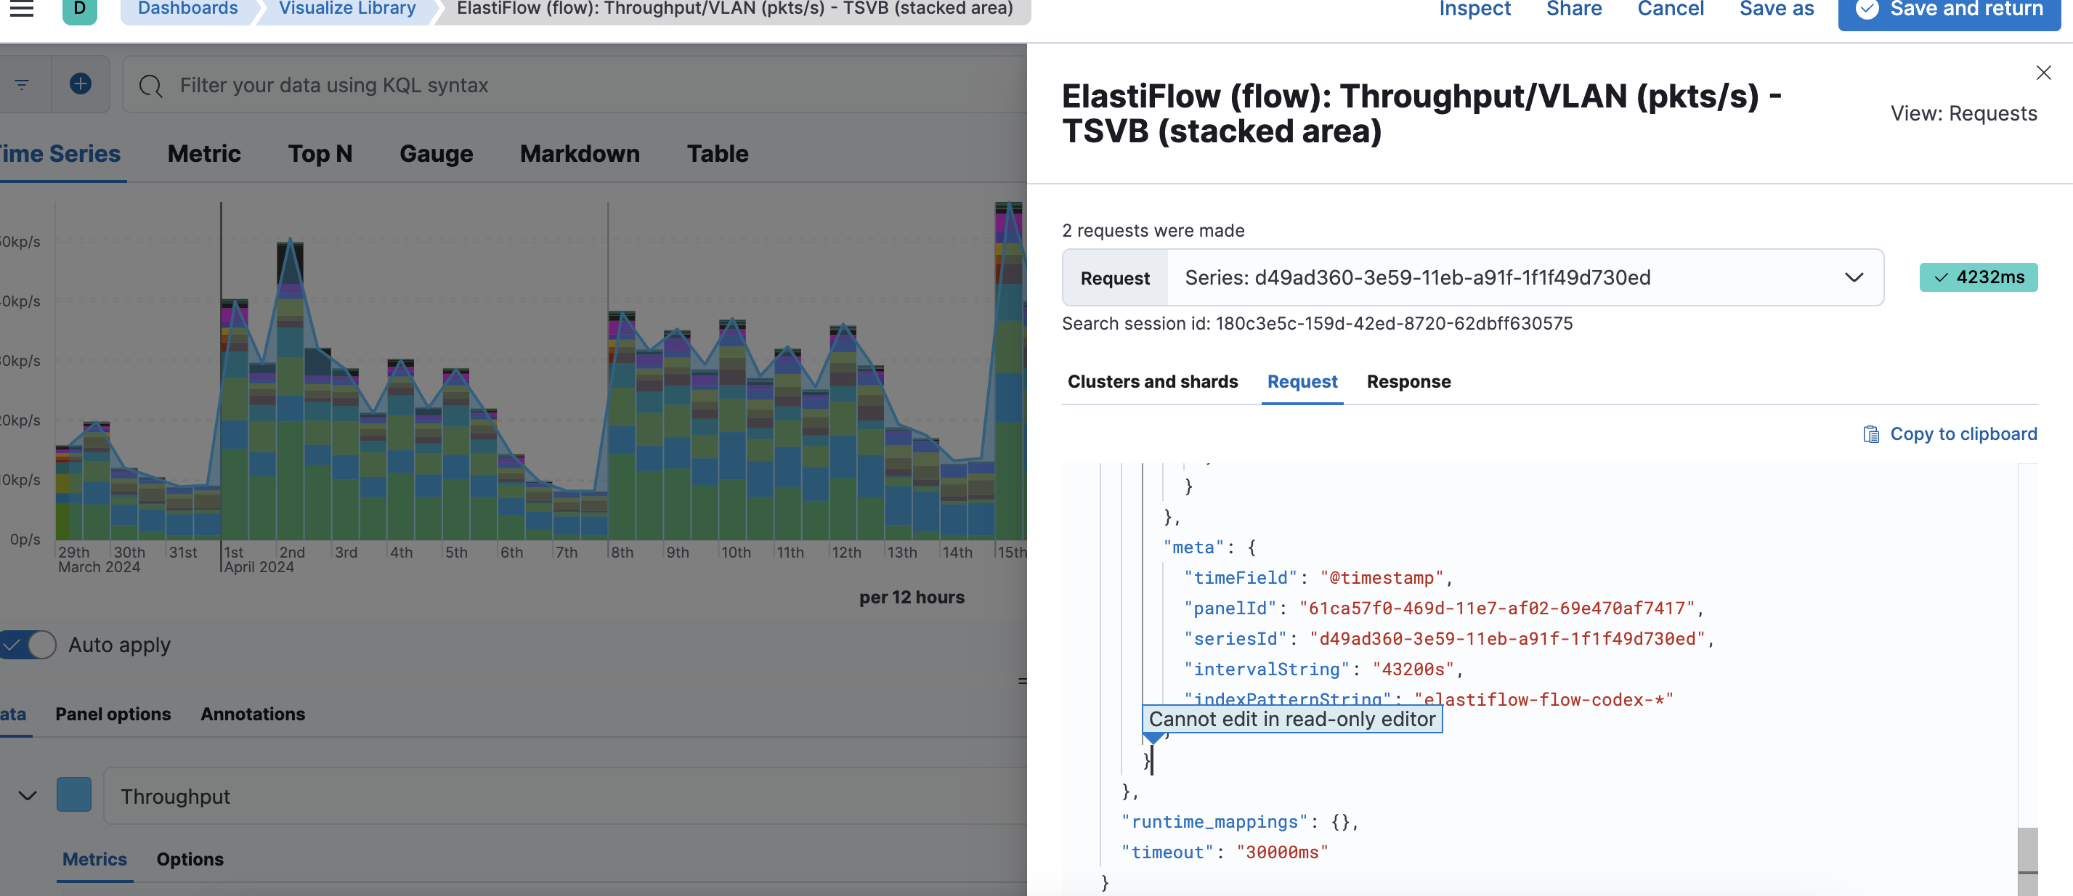Click the D space avatar icon
The height and width of the screenshot is (896, 2073).
coord(79,9)
